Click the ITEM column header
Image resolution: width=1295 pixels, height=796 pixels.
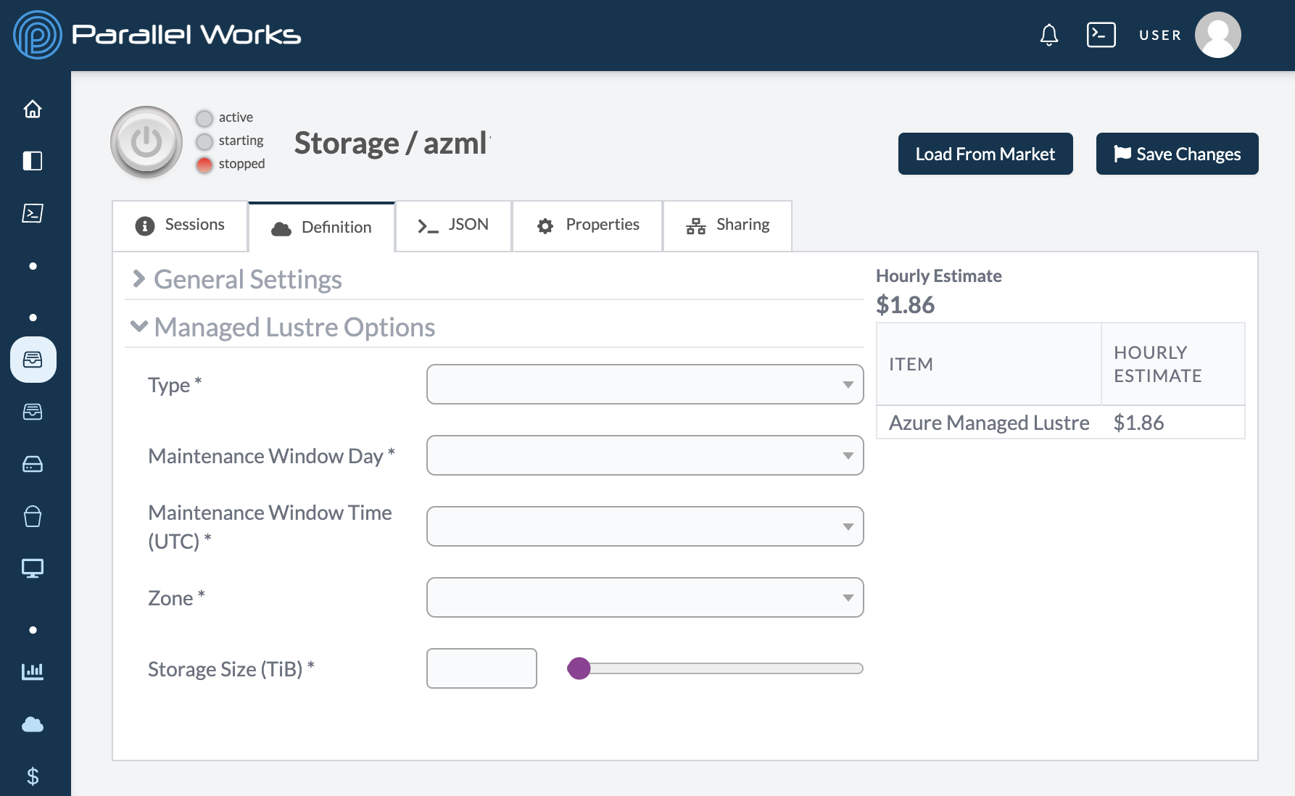coord(989,364)
